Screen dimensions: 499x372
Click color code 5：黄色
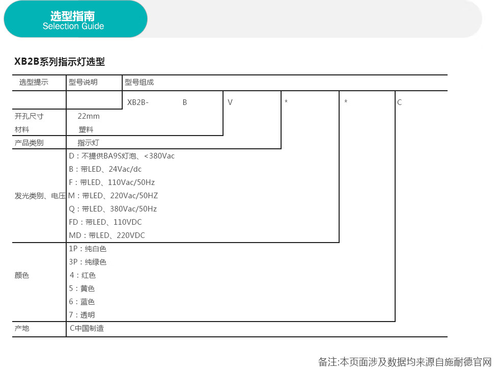[x=82, y=288]
